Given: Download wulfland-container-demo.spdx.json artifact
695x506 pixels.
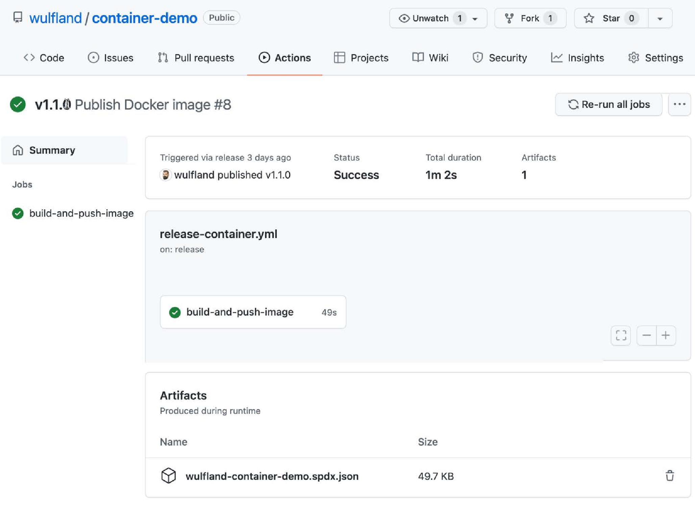Looking at the screenshot, I should (272, 476).
